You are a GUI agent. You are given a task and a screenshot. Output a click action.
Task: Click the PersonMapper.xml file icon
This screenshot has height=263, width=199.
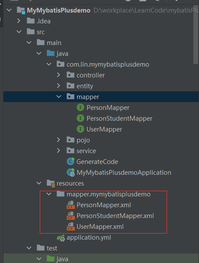pyautogui.click(x=71, y=205)
